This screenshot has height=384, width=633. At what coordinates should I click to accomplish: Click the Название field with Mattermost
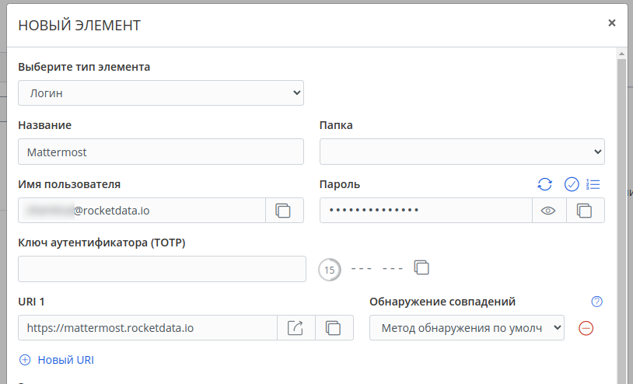160,152
